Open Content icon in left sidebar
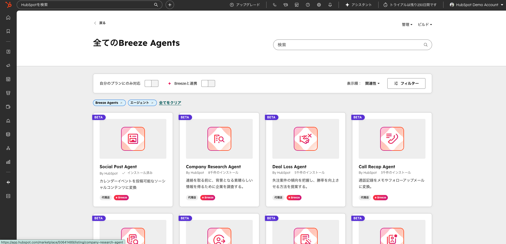 point(8,79)
